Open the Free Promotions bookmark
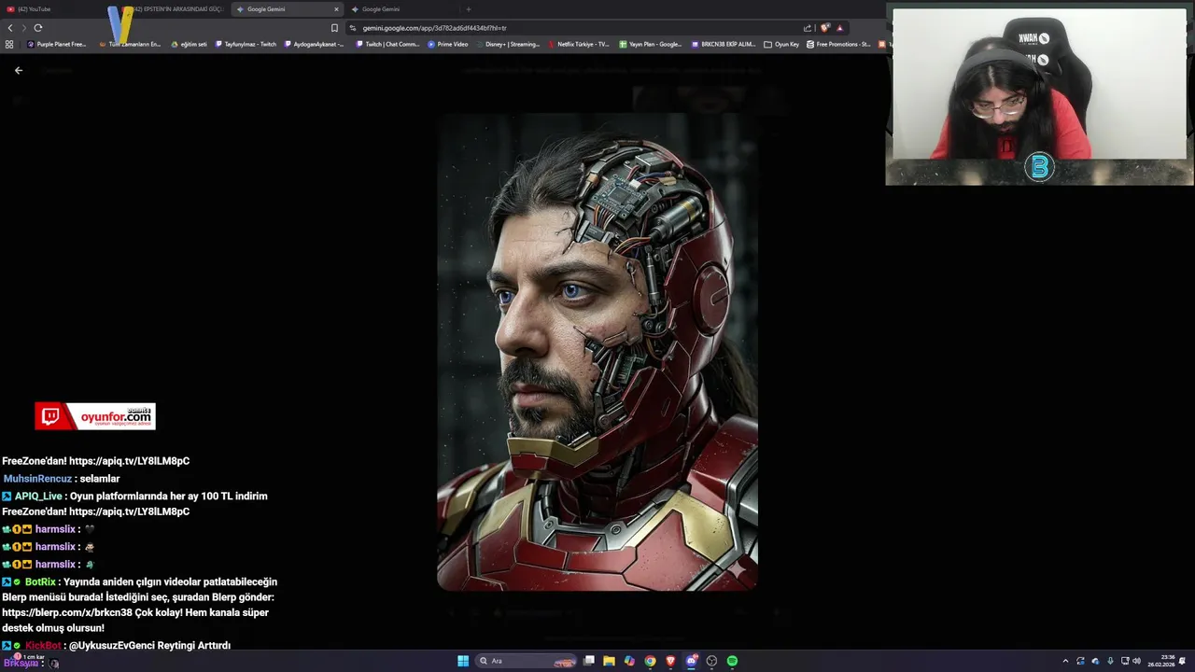 click(838, 44)
